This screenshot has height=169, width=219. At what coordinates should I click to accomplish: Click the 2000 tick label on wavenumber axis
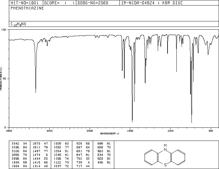90,131
